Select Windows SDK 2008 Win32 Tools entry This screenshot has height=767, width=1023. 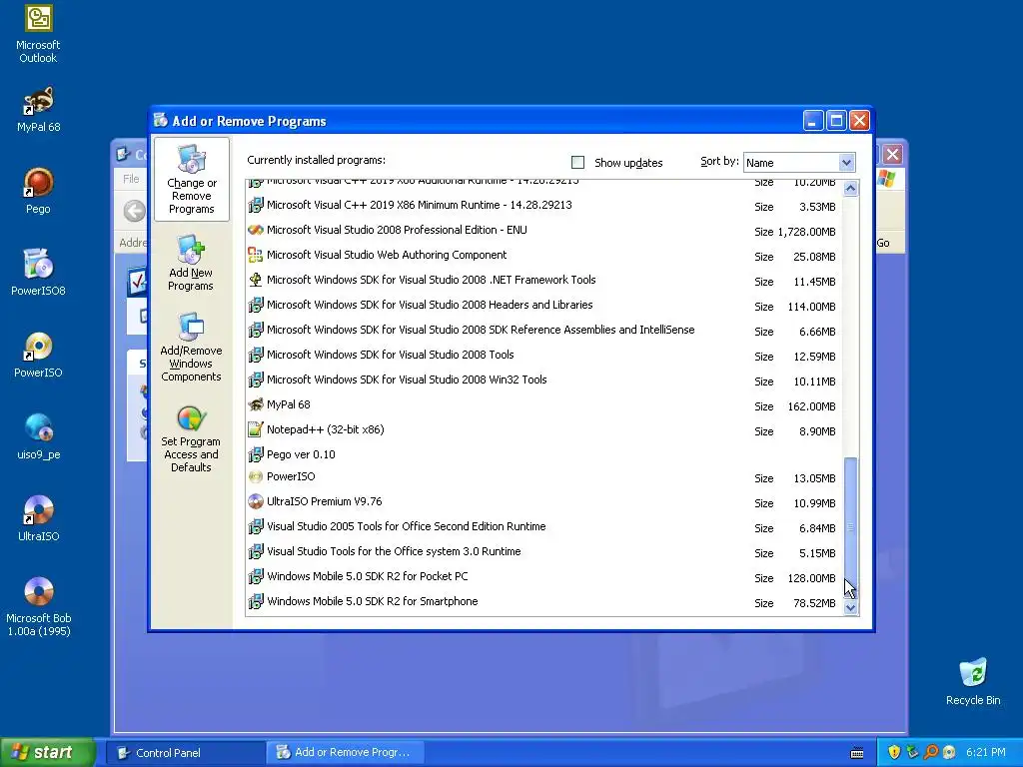pos(542,381)
